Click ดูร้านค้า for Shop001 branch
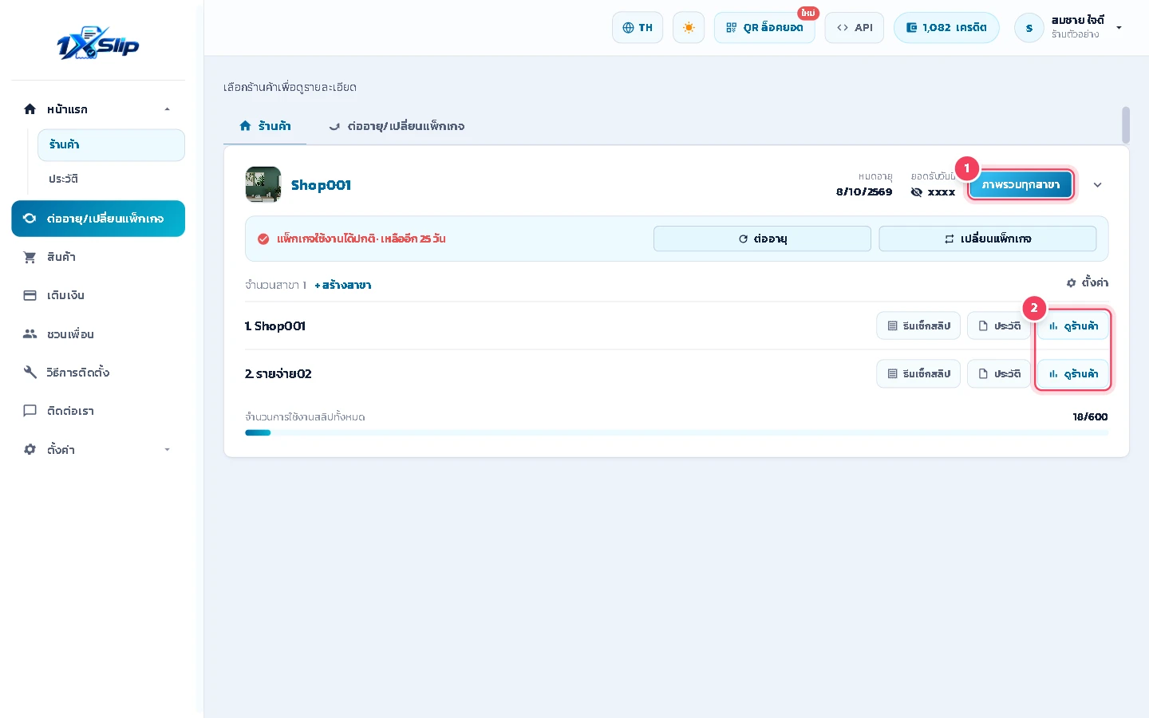Screen dimensions: 1149x718 pos(1073,325)
